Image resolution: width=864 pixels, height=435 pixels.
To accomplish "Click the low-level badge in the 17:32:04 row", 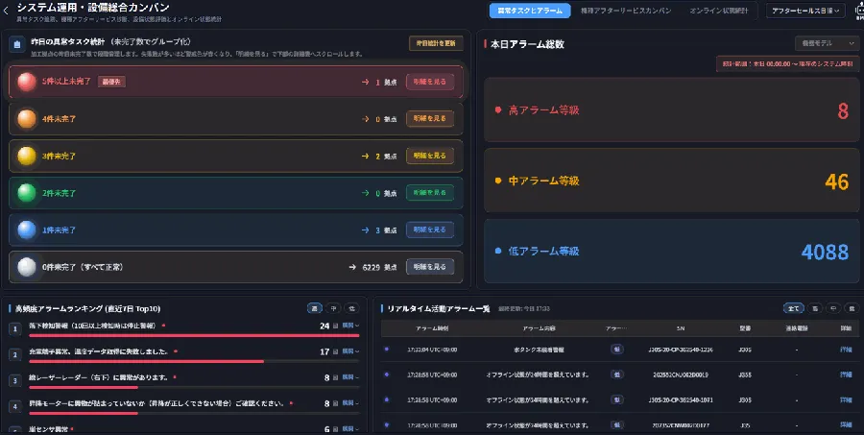I will [617, 350].
